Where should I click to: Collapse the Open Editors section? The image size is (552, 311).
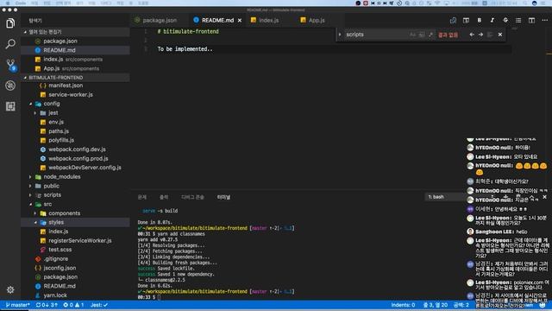[75, 32]
